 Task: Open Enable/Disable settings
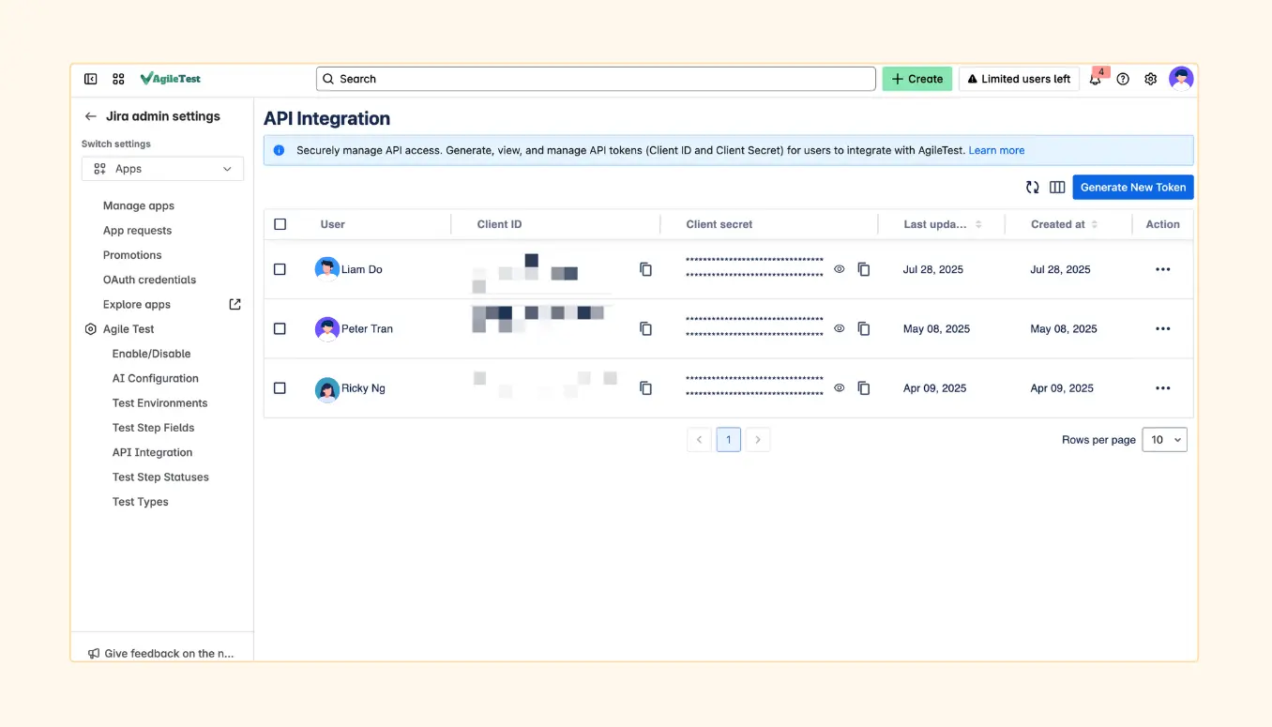(x=151, y=354)
